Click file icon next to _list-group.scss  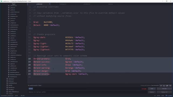(9, 29)
